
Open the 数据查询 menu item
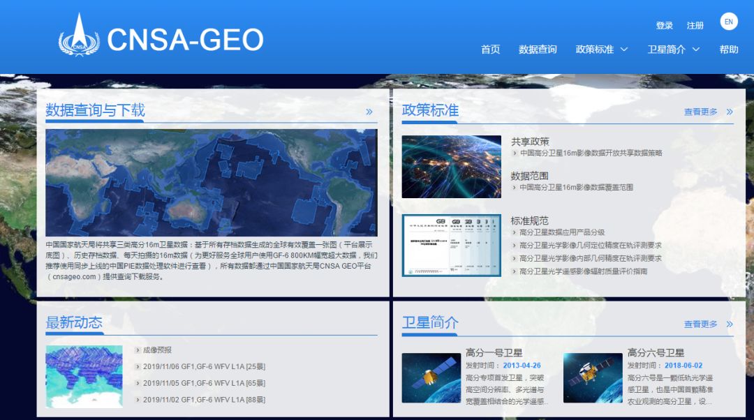pyautogui.click(x=537, y=50)
